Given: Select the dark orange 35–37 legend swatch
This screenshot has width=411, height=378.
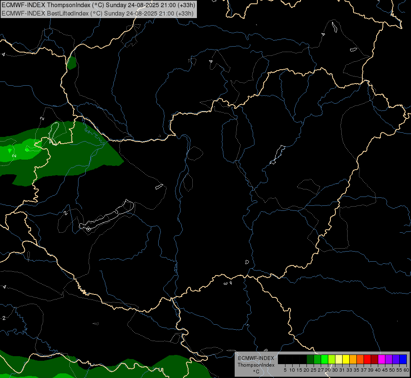Looking at the screenshot, I should pyautogui.click(x=360, y=360).
